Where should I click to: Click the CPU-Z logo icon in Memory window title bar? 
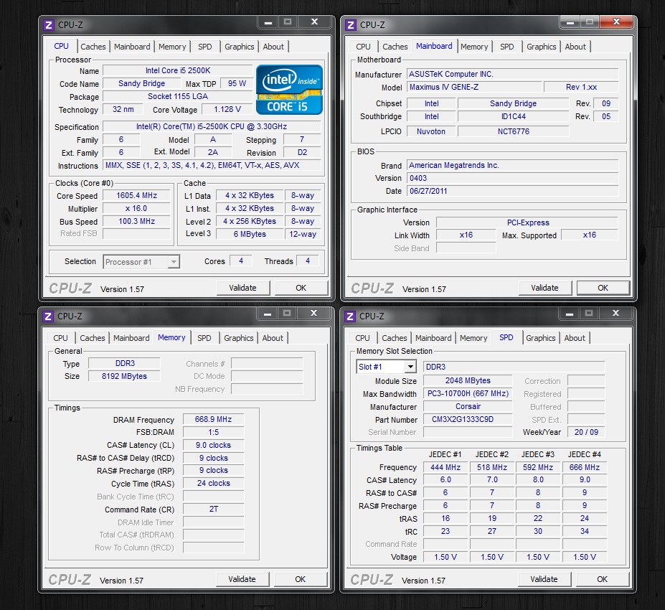(48, 316)
